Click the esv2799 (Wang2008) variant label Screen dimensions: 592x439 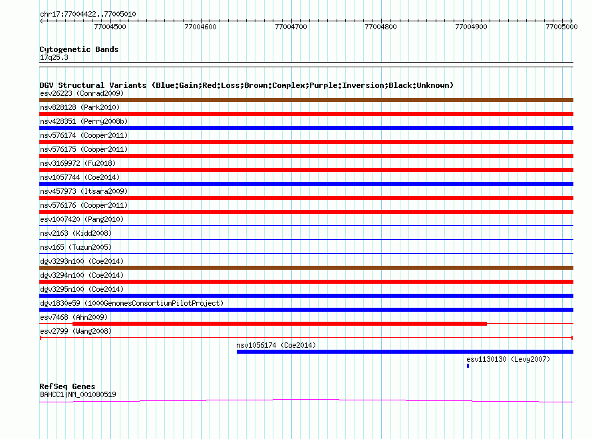pos(76,331)
